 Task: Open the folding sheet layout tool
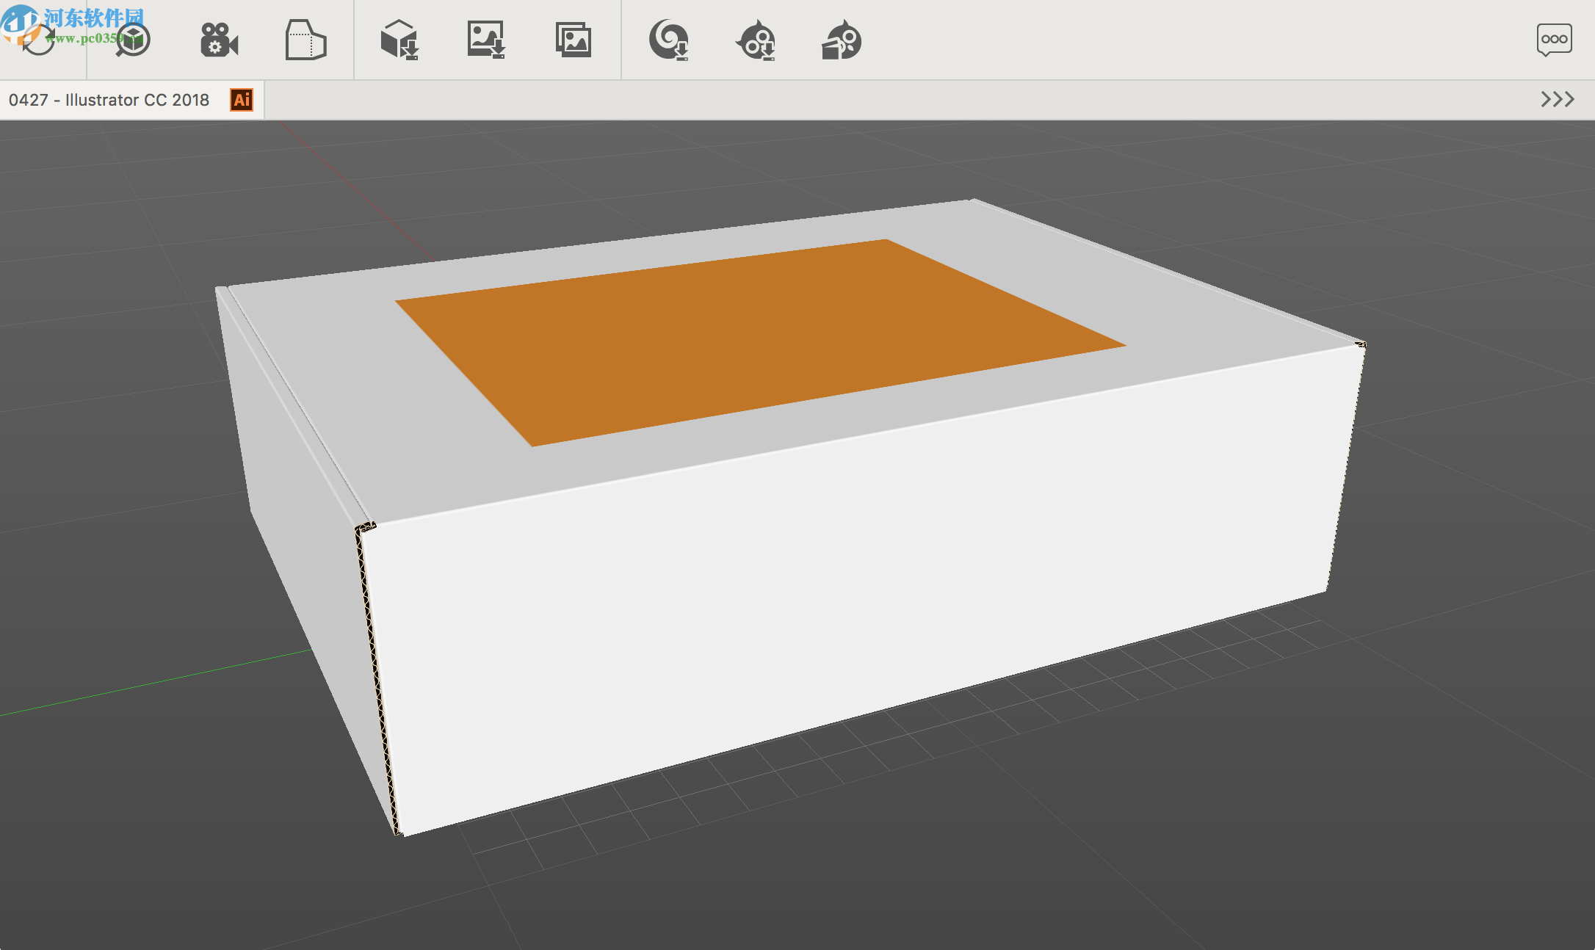(x=306, y=40)
